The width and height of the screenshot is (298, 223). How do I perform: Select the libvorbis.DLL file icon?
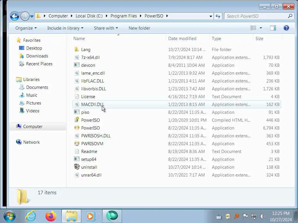[x=77, y=89]
